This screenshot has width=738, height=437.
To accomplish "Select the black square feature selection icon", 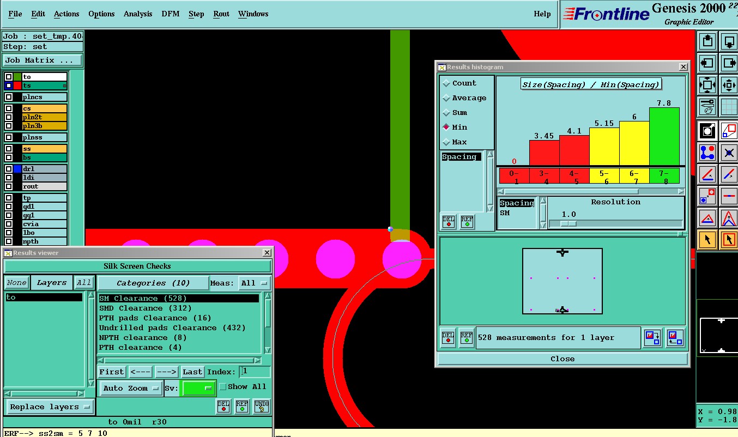I will coord(707,131).
